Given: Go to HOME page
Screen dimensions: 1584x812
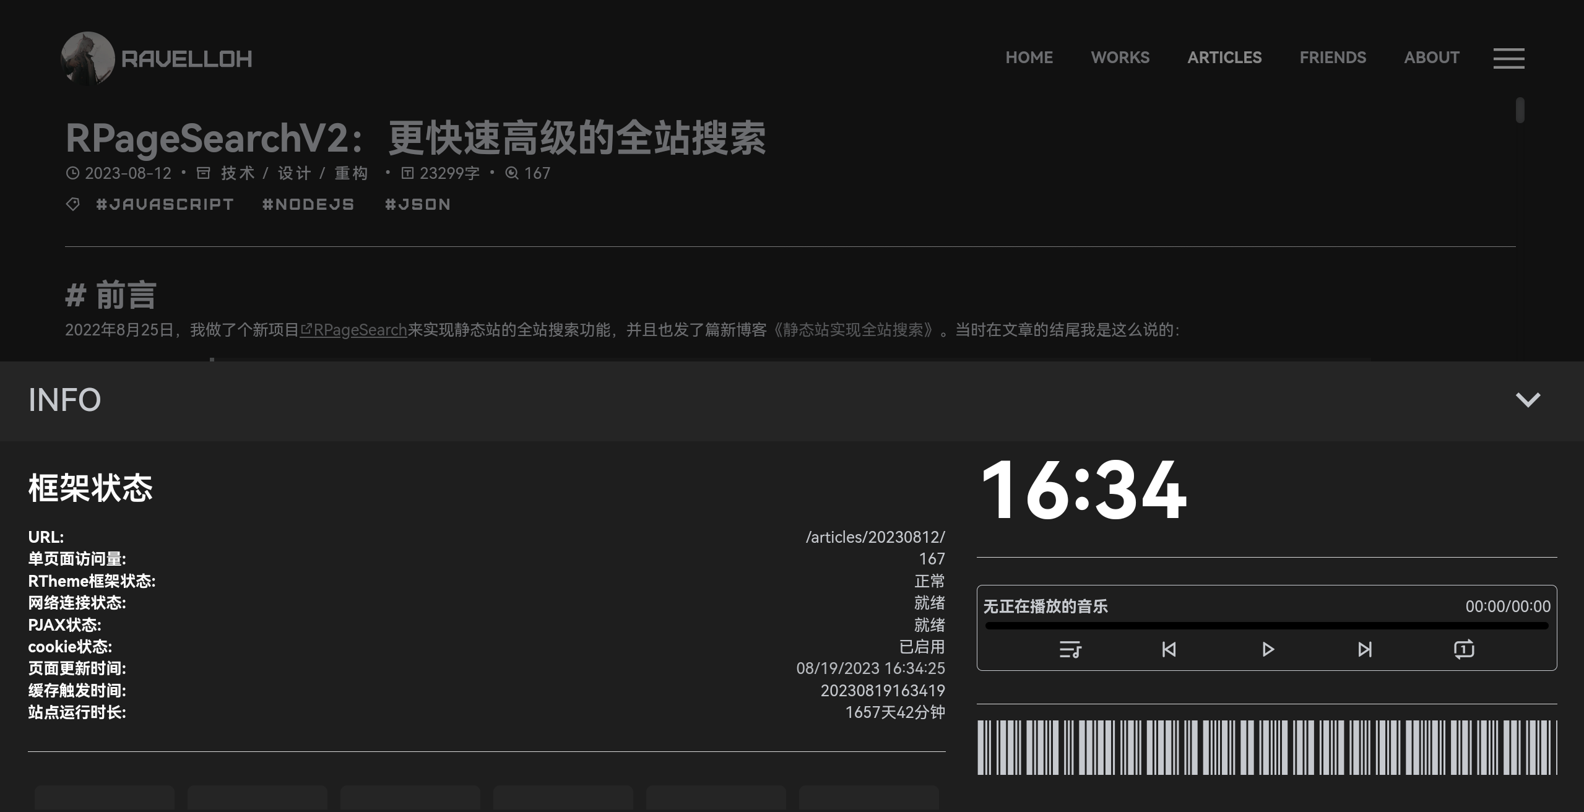Looking at the screenshot, I should click(1029, 58).
